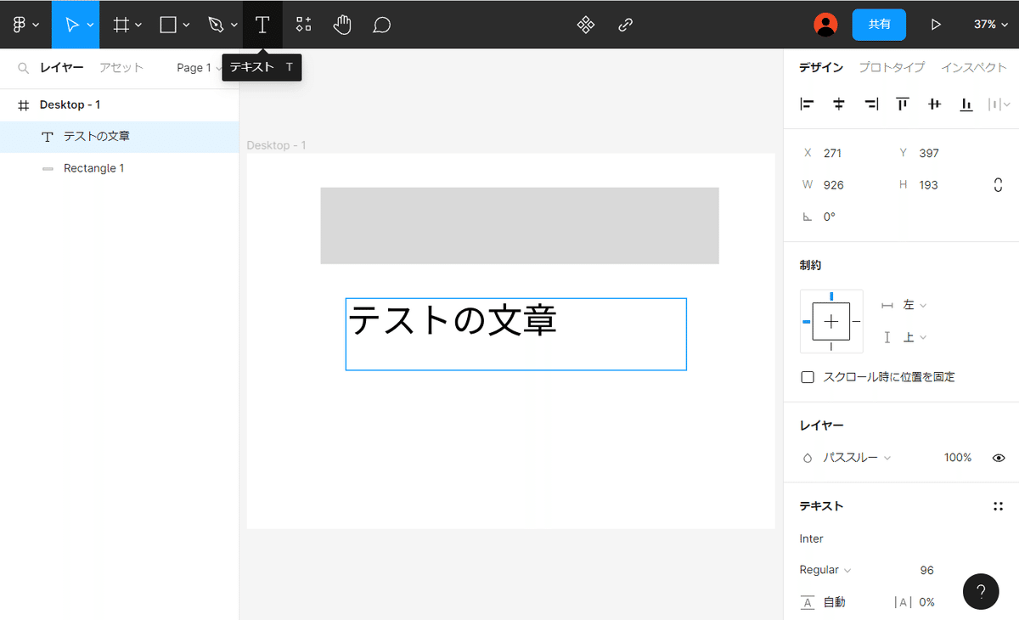Screen dimensions: 1019x620
Task: Open distribute spacing options
Action: 999,104
